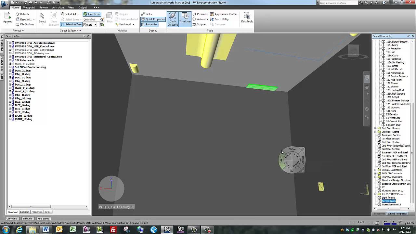Click REWIND on the navigation wheel
Viewport: 416px width, 234px height.
tap(303, 160)
